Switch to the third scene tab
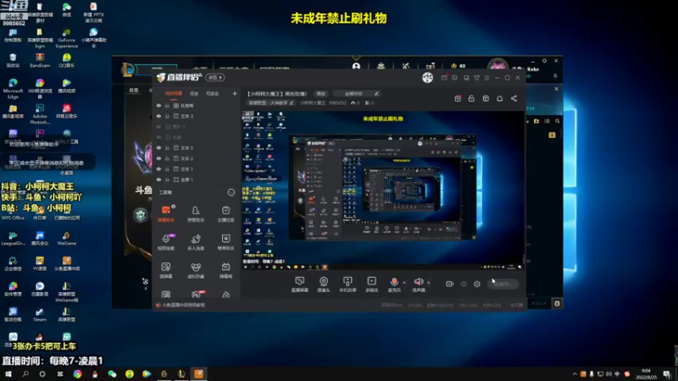The image size is (678, 381). coord(213,93)
